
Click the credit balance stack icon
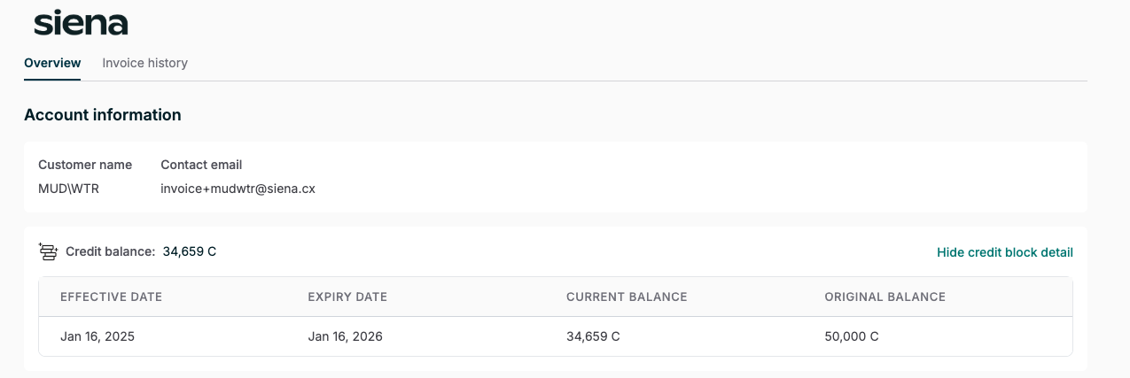(x=48, y=252)
